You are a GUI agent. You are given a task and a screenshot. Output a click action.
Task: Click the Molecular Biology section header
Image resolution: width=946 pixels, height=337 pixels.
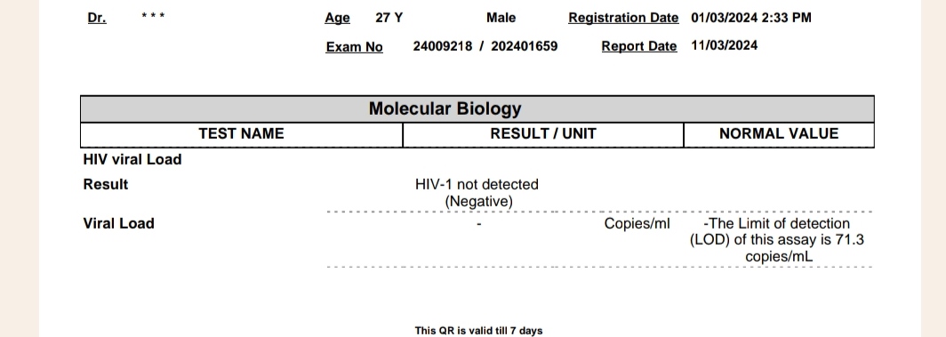pyautogui.click(x=445, y=109)
